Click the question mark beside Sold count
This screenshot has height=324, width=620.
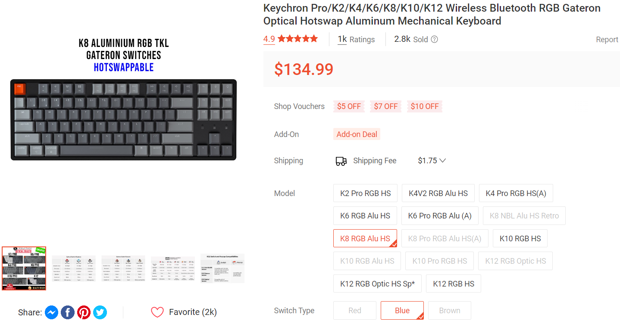(x=434, y=39)
